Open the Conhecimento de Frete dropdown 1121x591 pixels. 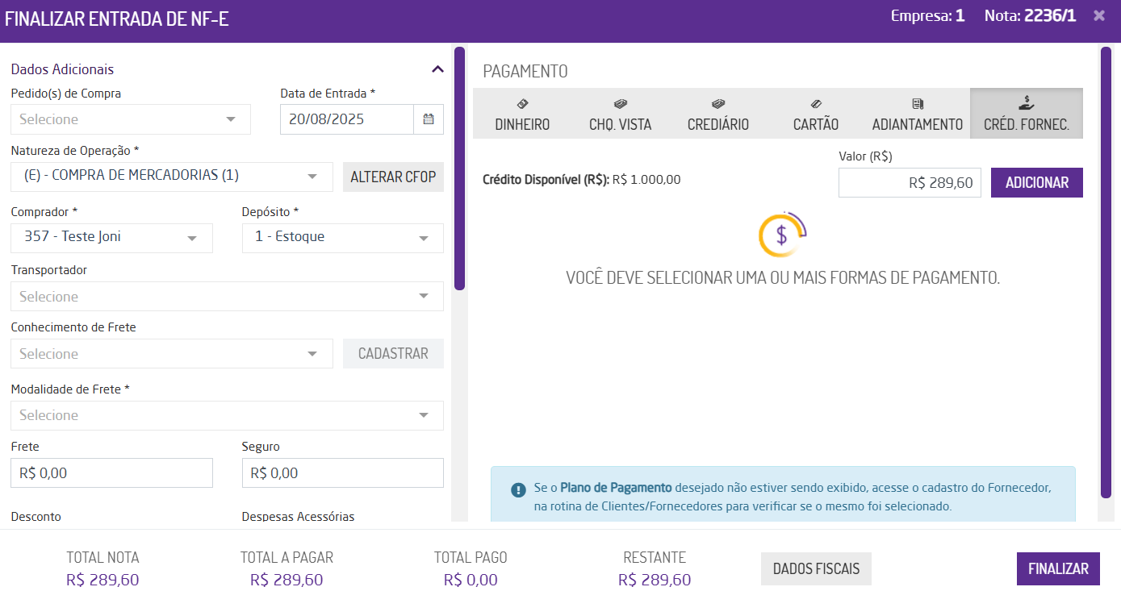point(172,353)
